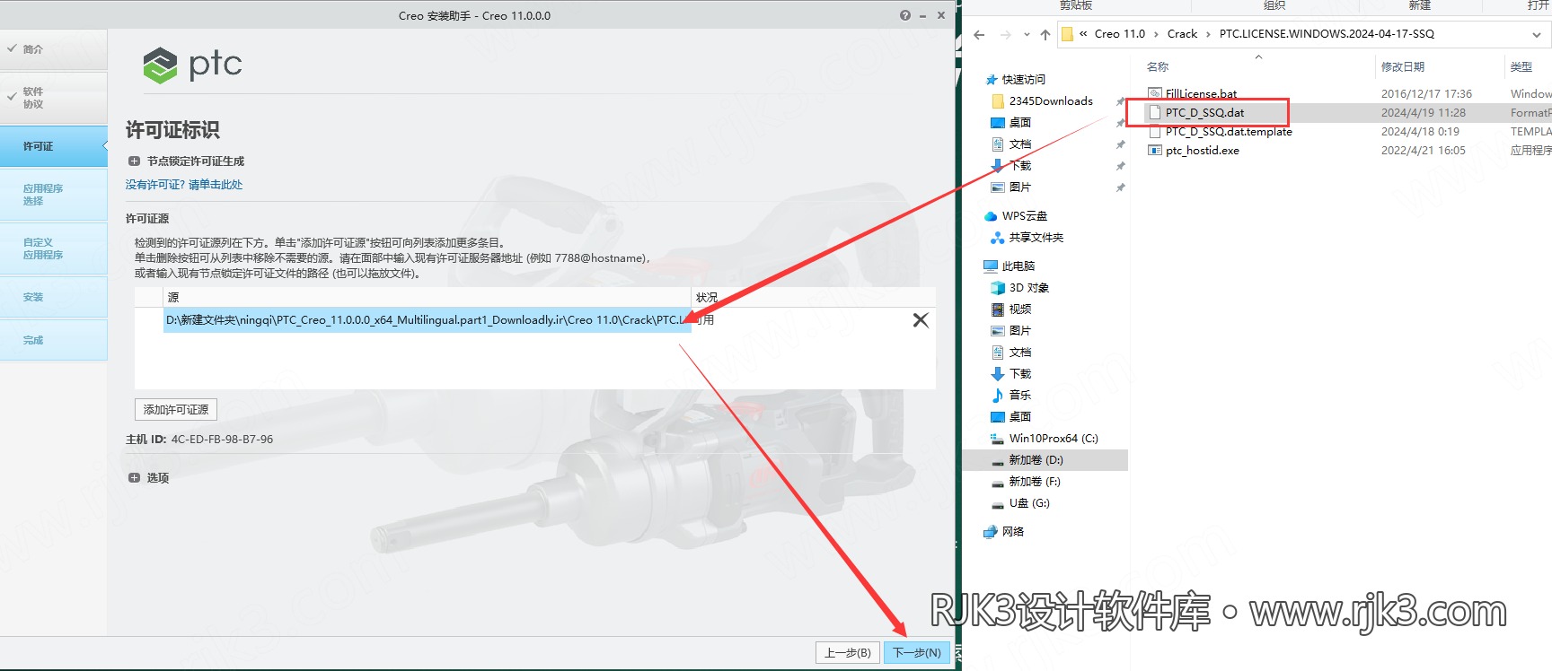Click the 源 column header in license table

pos(428,298)
